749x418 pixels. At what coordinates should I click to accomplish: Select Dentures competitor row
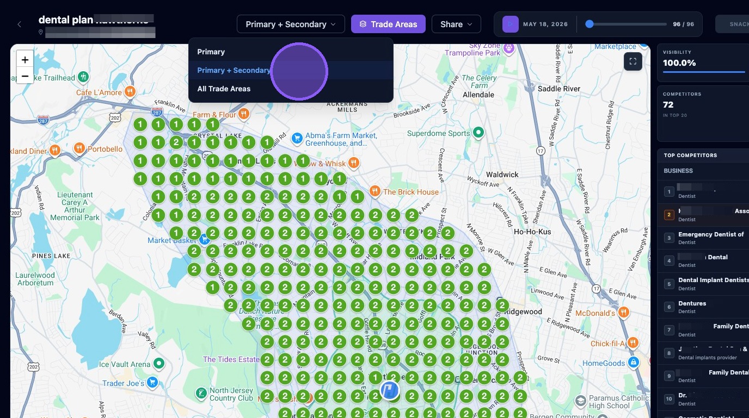703,307
